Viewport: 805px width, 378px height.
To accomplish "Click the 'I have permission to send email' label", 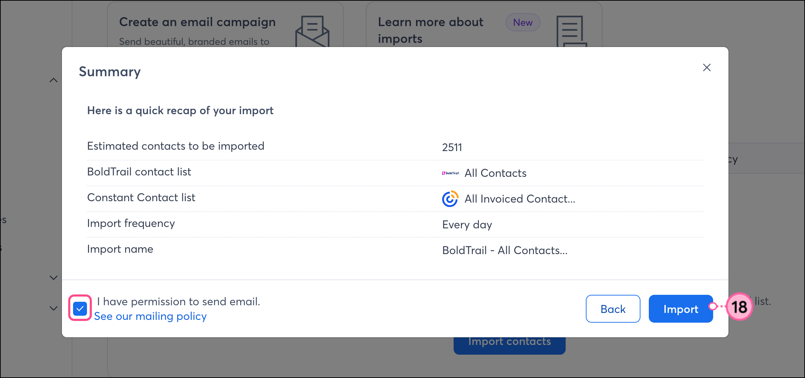I will pos(178,301).
